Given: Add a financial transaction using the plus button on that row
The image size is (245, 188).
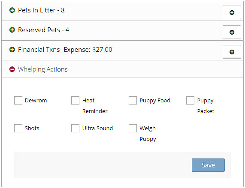Looking at the screenshot, I should point(232,52).
